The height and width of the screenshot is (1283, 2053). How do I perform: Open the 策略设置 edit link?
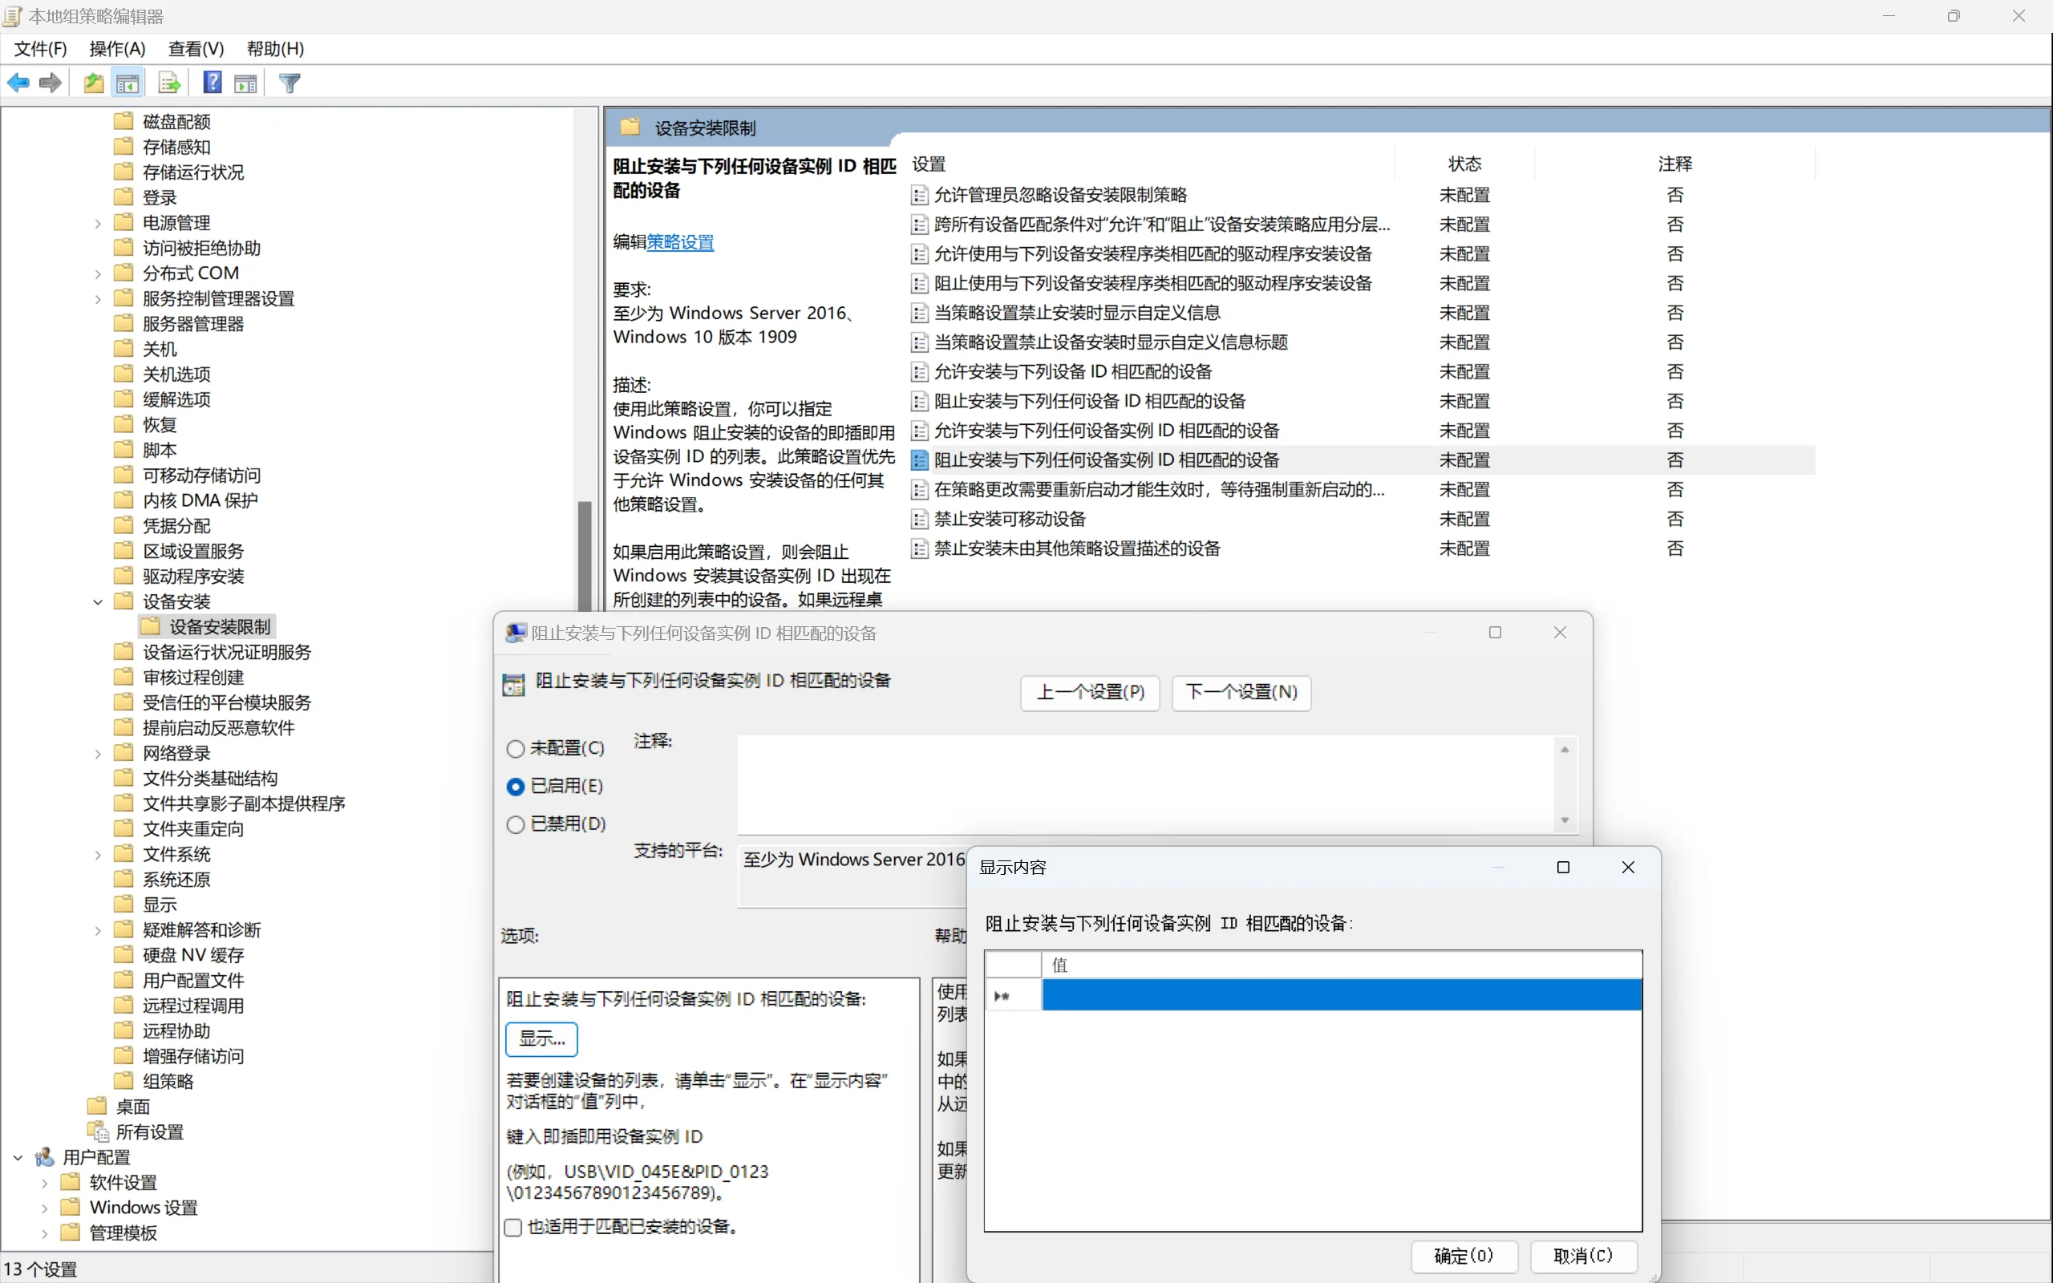click(x=679, y=242)
